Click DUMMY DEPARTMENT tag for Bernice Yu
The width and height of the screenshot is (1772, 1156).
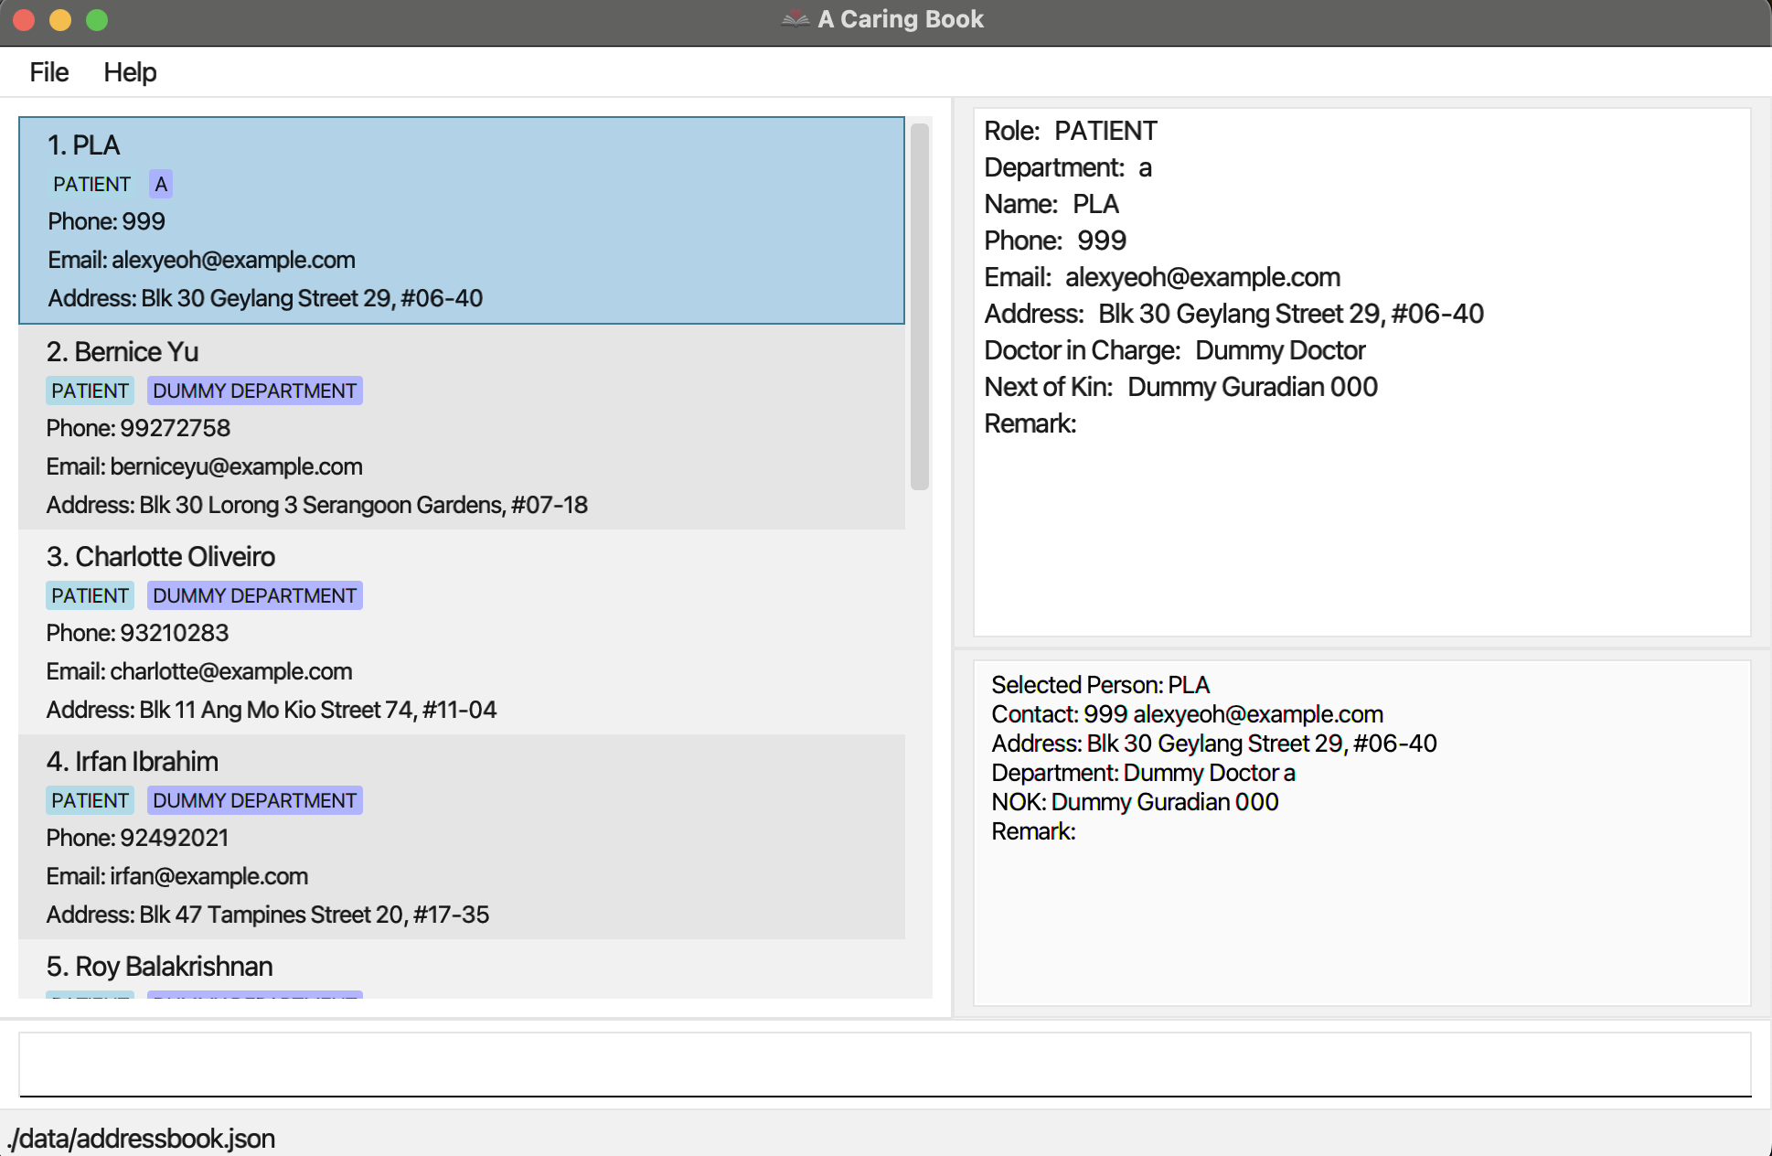(255, 391)
